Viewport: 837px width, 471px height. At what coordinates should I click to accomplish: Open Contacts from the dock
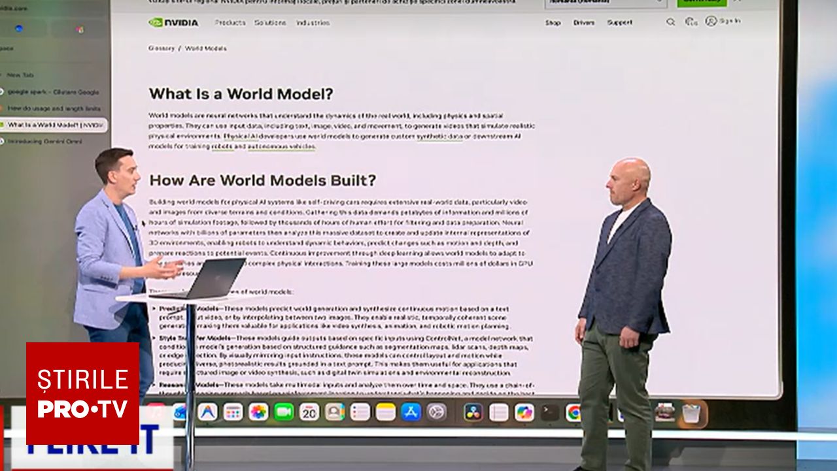335,412
